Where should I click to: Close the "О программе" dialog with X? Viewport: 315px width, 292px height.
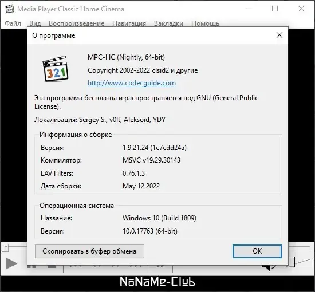tap(279, 35)
